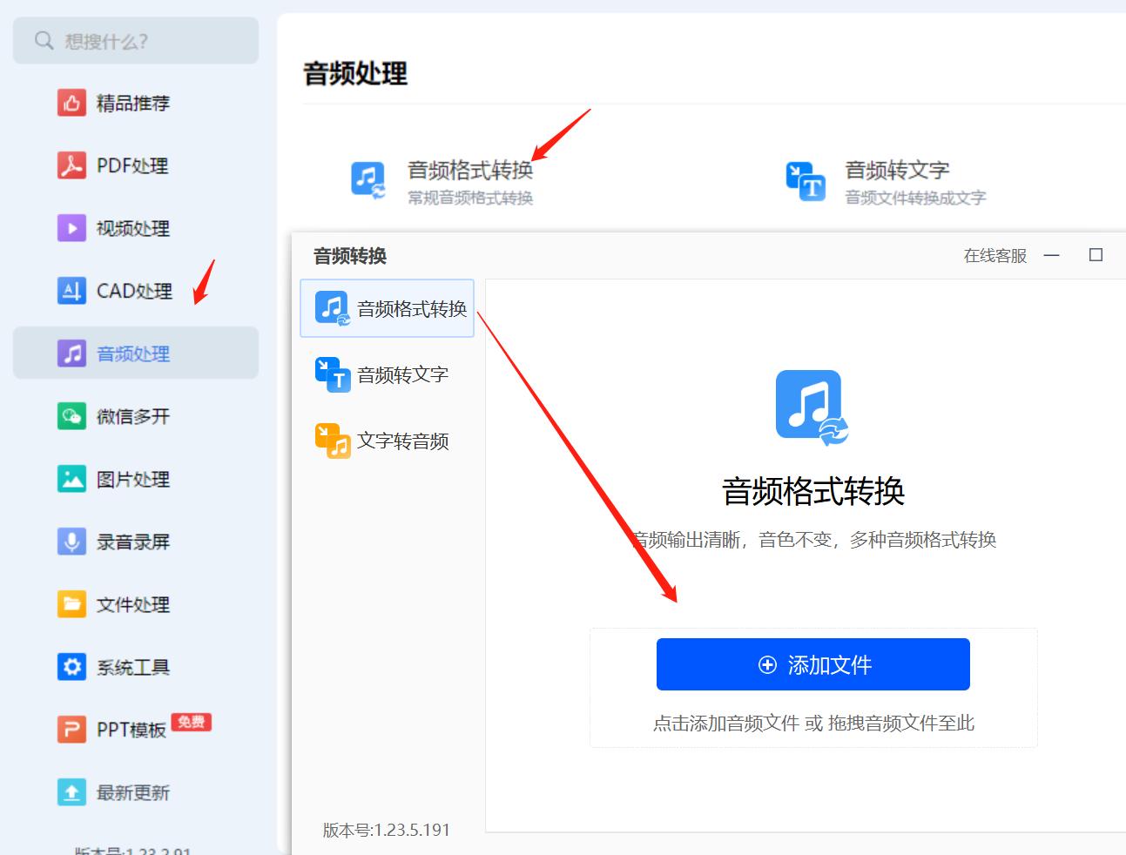Click the 文件处理 folder icon
The image size is (1126, 855).
coord(73,604)
